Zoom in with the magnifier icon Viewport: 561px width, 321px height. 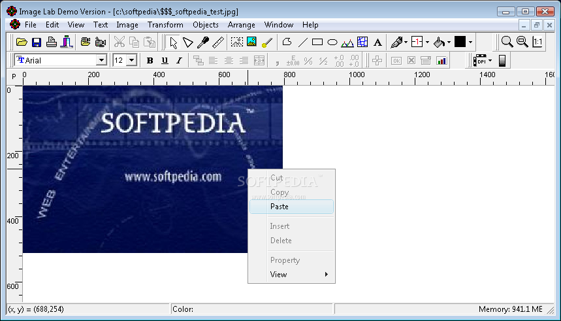pyautogui.click(x=507, y=42)
